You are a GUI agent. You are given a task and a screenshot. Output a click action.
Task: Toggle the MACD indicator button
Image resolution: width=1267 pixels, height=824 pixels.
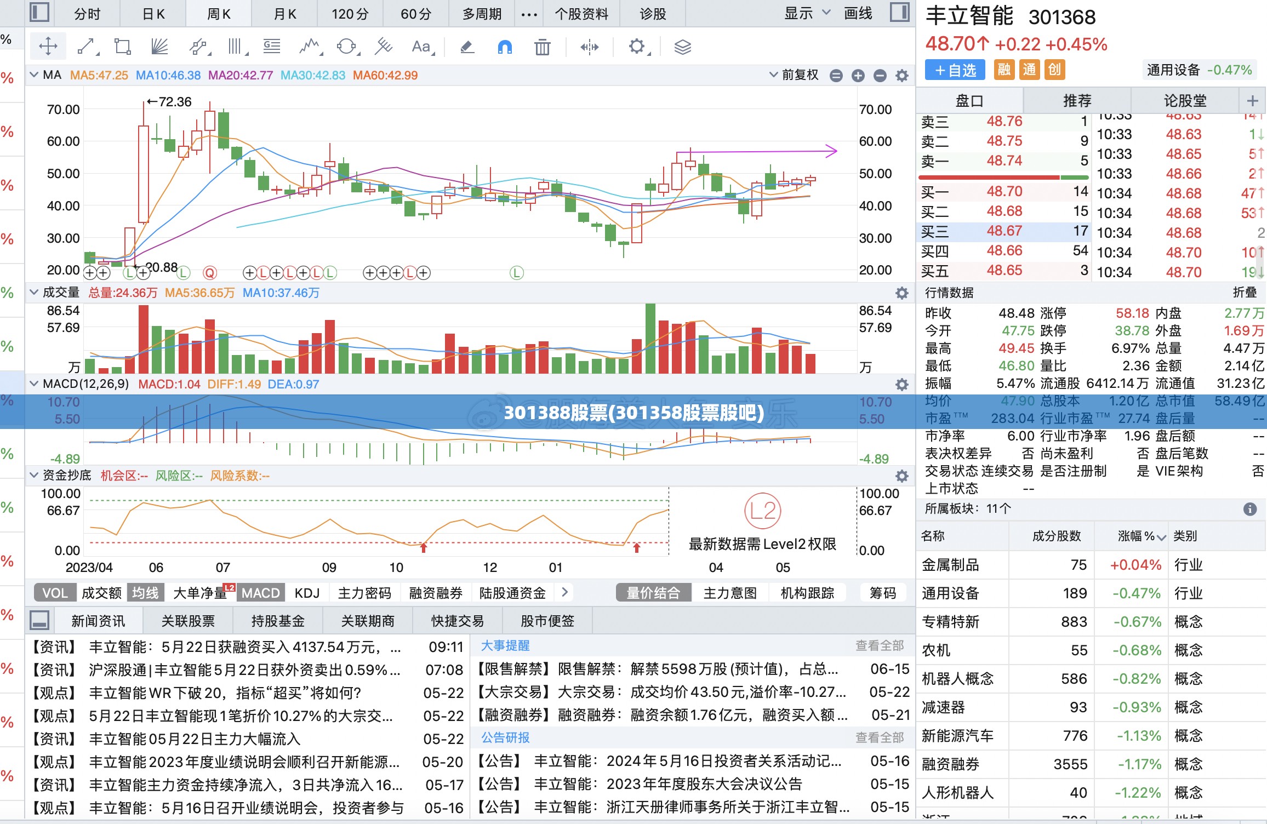click(x=261, y=593)
